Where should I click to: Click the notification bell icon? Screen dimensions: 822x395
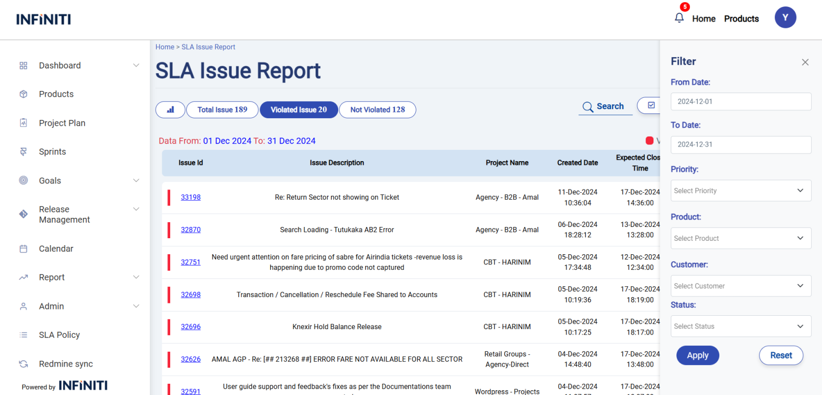(679, 18)
